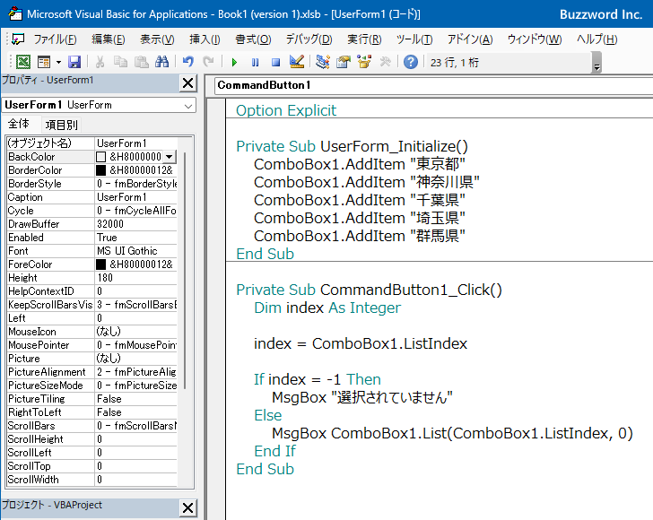Open the BackColor value dropdown arrow
653x520 pixels.
click(x=170, y=157)
